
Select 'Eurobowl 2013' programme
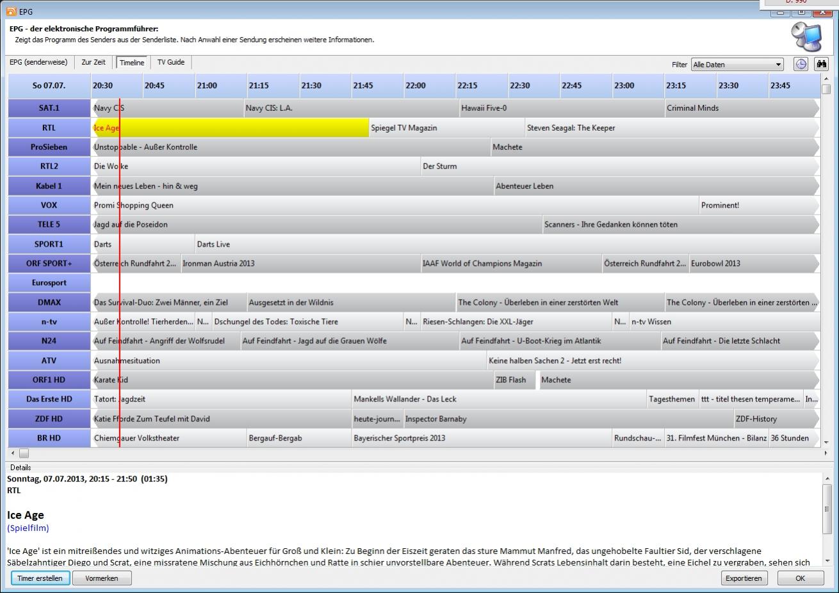[x=754, y=263]
